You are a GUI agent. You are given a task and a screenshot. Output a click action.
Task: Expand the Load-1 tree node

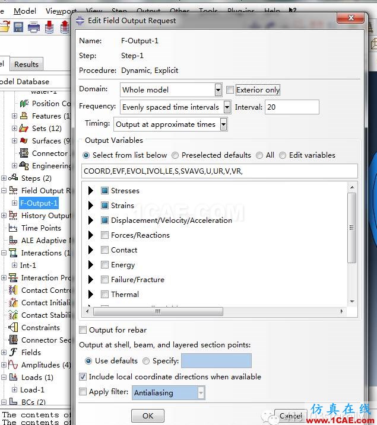pyautogui.click(x=15, y=389)
